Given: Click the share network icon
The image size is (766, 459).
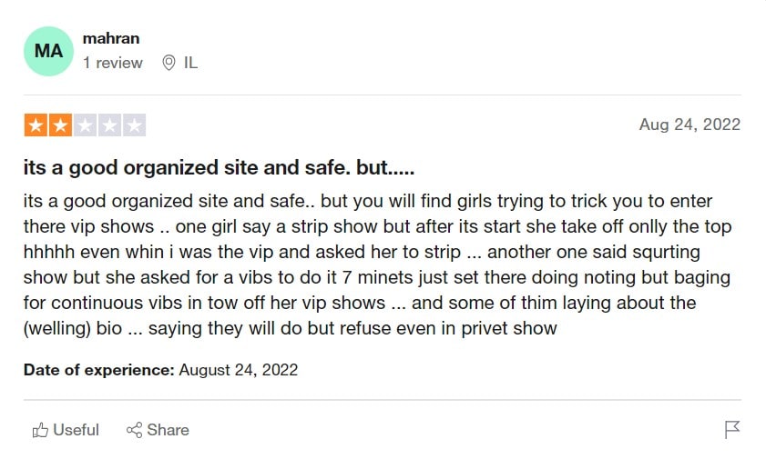Looking at the screenshot, I should (134, 430).
